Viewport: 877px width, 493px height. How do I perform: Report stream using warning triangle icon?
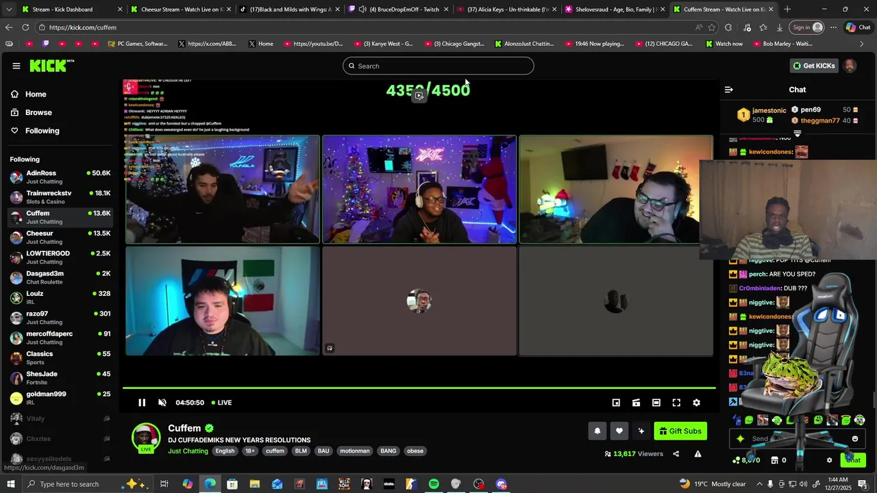[x=697, y=453]
